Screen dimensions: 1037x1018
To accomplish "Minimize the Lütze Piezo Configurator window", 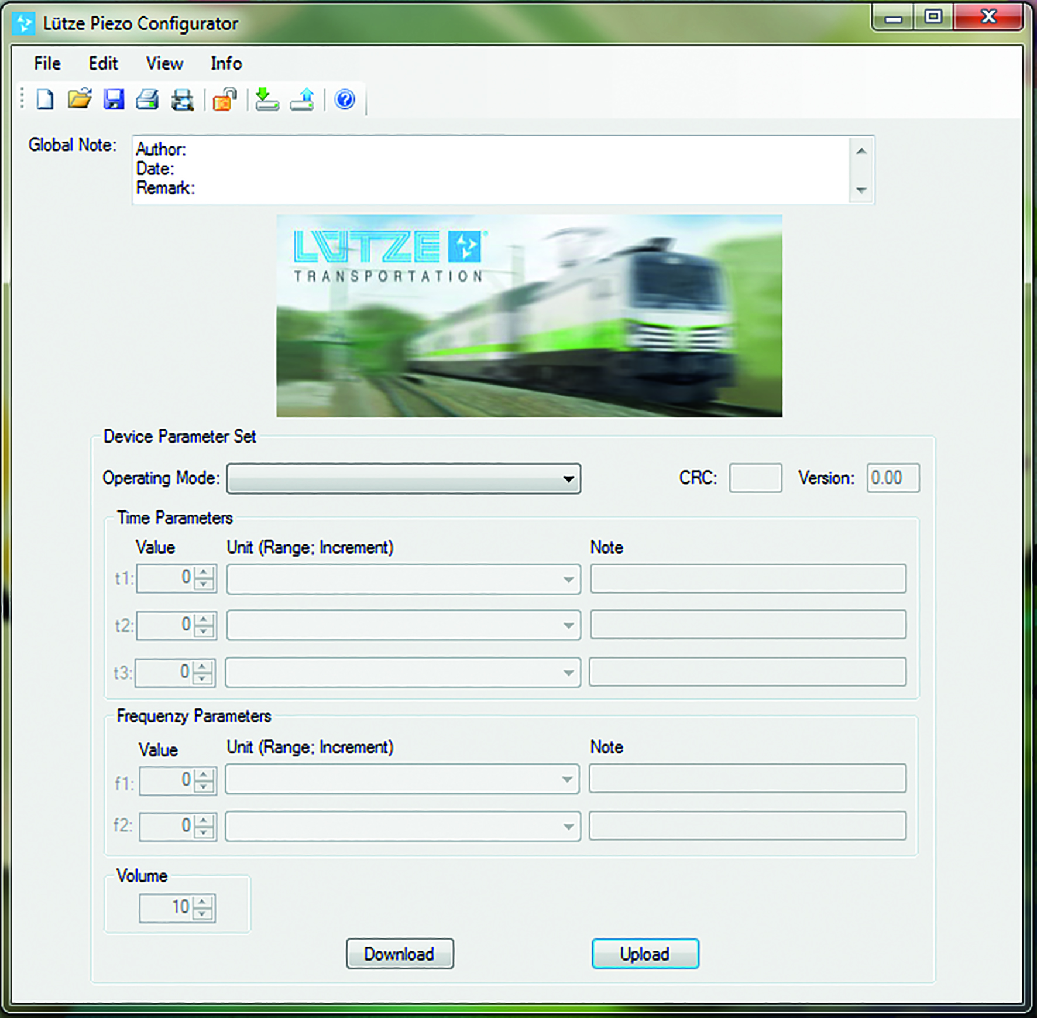I will click(893, 18).
